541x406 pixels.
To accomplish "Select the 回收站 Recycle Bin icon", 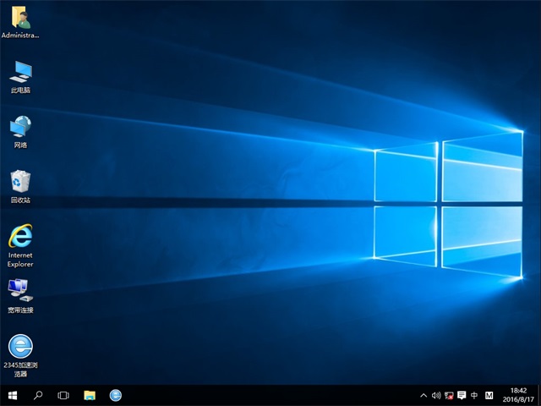I will tap(20, 183).
